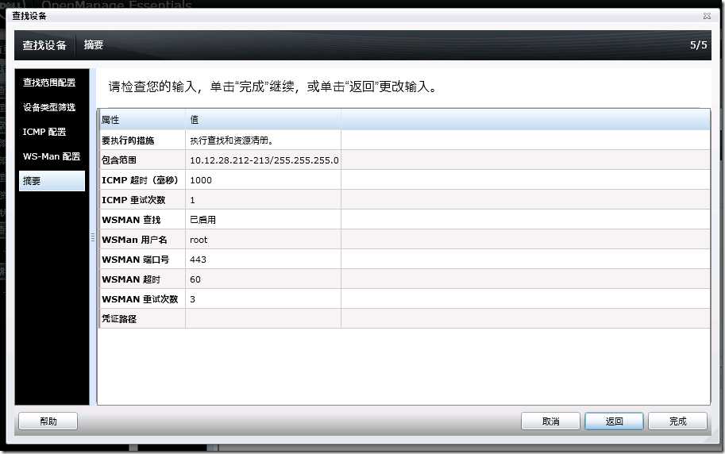This screenshot has height=454, width=725.
Task: Open help via the 帮助 button
Action: coord(48,421)
